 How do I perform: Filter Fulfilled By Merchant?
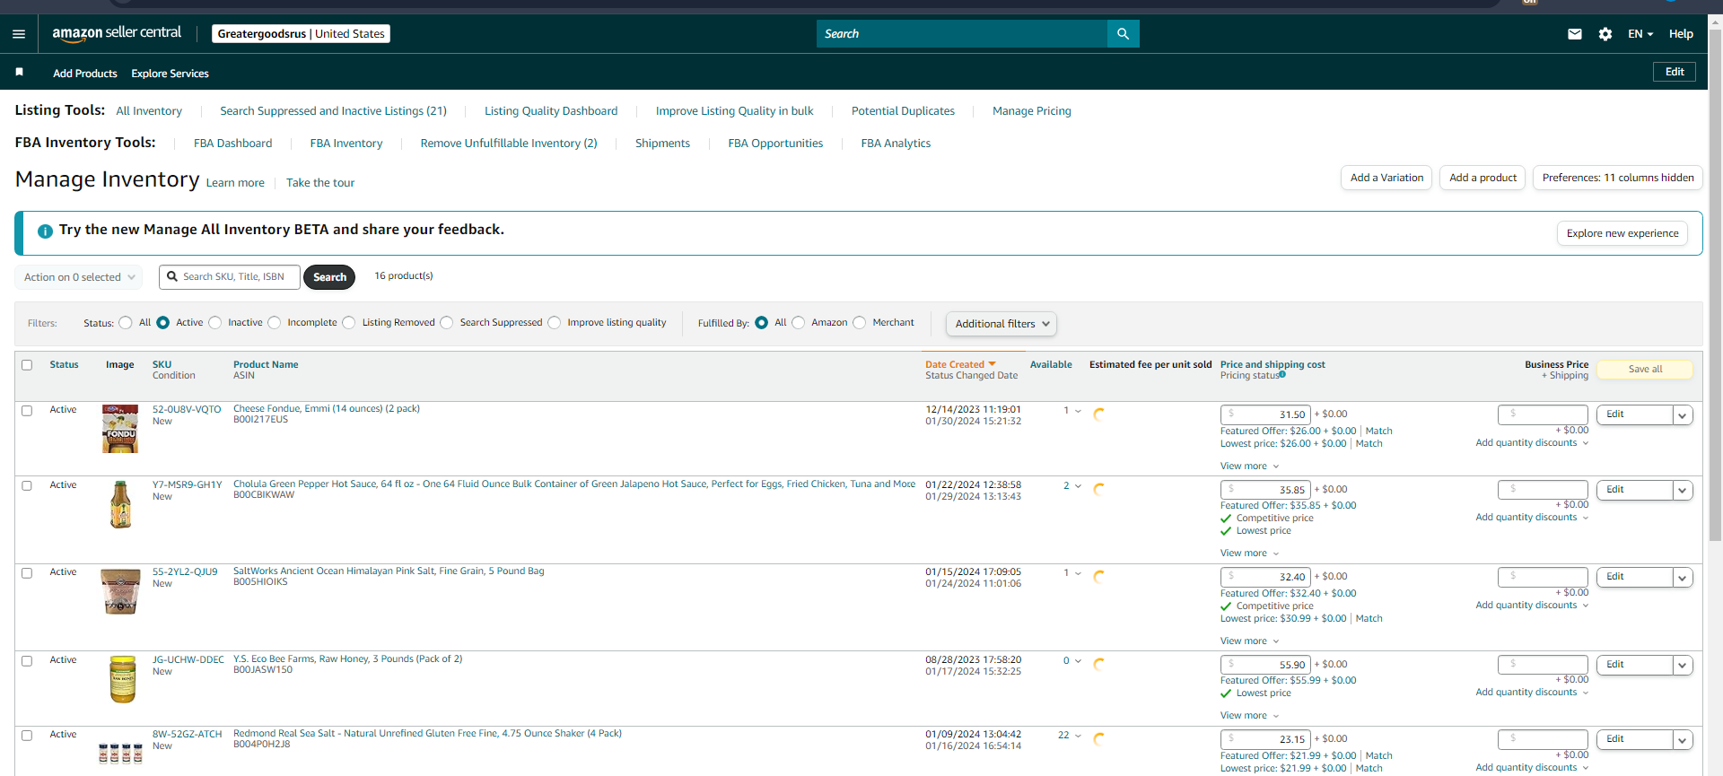pos(860,323)
